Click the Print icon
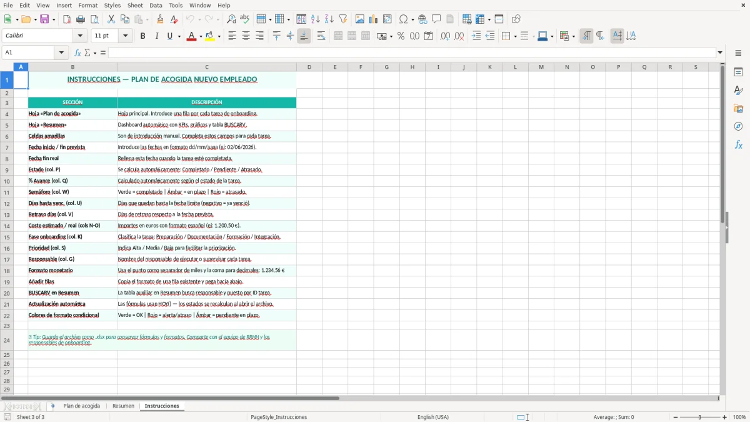Viewport: 750px width, 422px height. pos(81,19)
